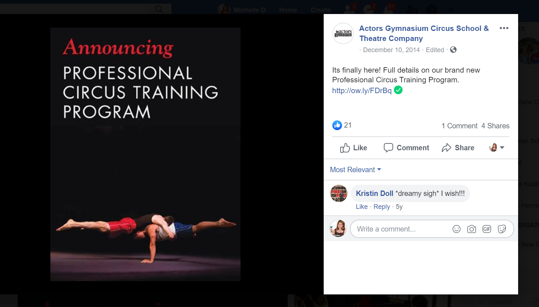Open friend requests icon in top bar

349,10
